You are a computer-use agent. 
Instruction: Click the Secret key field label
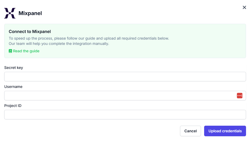coord(14,68)
